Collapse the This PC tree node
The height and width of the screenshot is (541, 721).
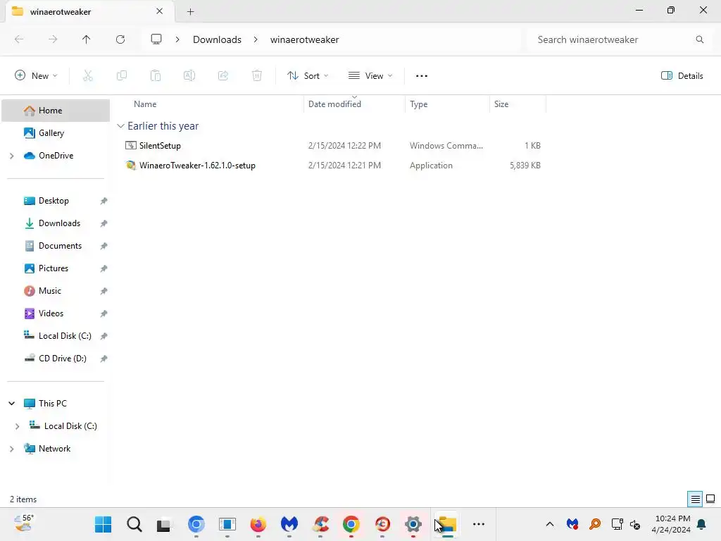[x=11, y=404]
